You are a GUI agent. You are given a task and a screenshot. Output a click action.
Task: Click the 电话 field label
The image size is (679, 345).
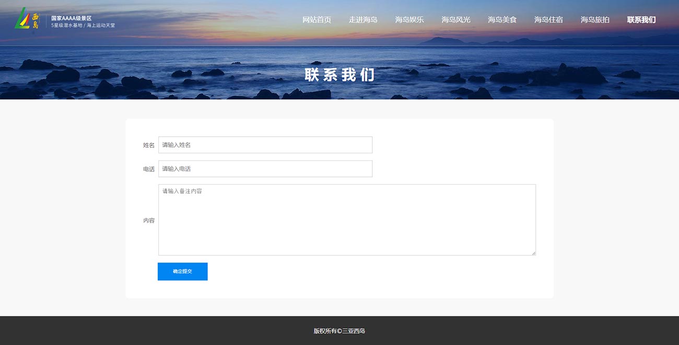tap(149, 169)
